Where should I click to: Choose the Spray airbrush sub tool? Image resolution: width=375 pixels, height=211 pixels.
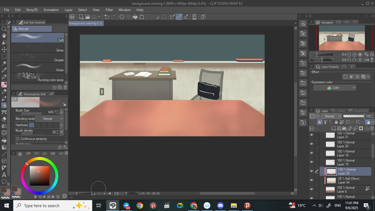(x=38, y=48)
